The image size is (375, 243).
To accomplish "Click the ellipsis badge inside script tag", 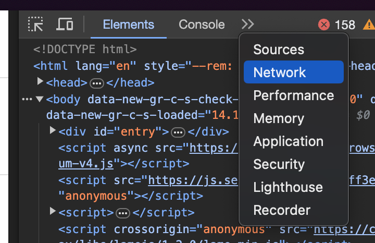I will click(x=123, y=213).
